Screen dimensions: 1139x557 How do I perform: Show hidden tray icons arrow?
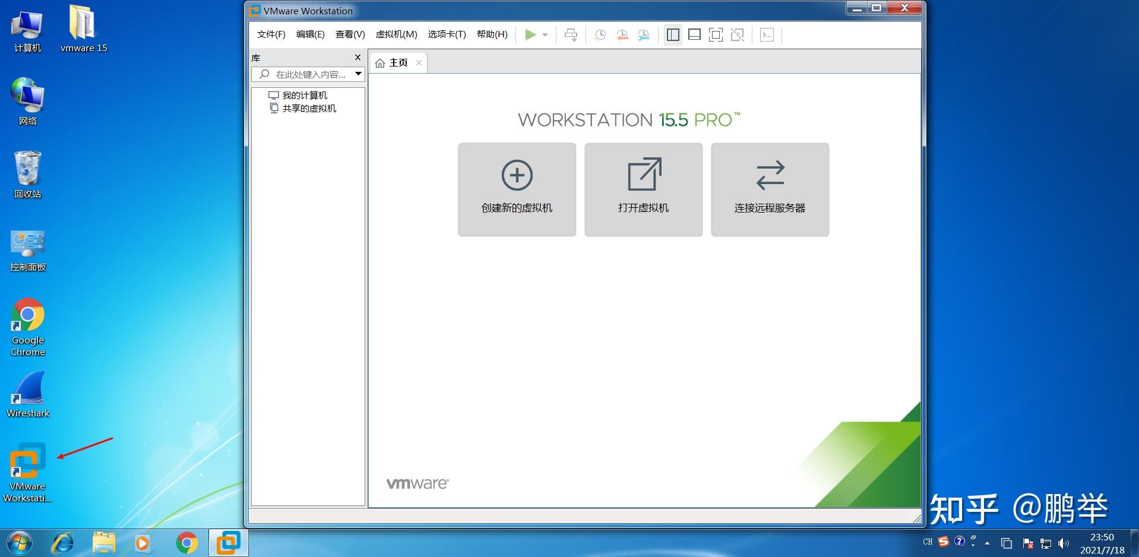coord(987,543)
